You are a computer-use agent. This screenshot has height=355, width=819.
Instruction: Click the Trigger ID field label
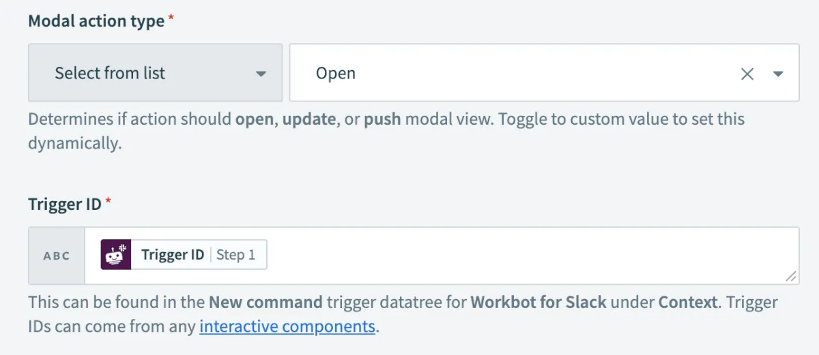coord(65,204)
